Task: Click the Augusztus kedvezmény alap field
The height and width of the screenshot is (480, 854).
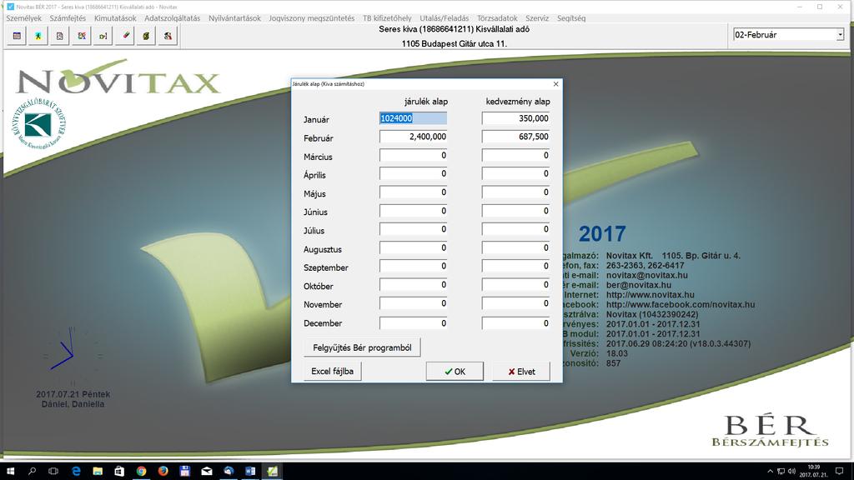Action: pyautogui.click(x=515, y=247)
